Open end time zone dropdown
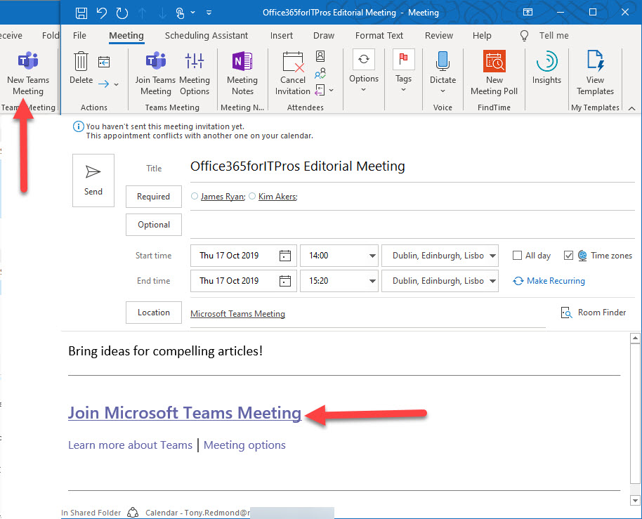The image size is (642, 519). (492, 281)
